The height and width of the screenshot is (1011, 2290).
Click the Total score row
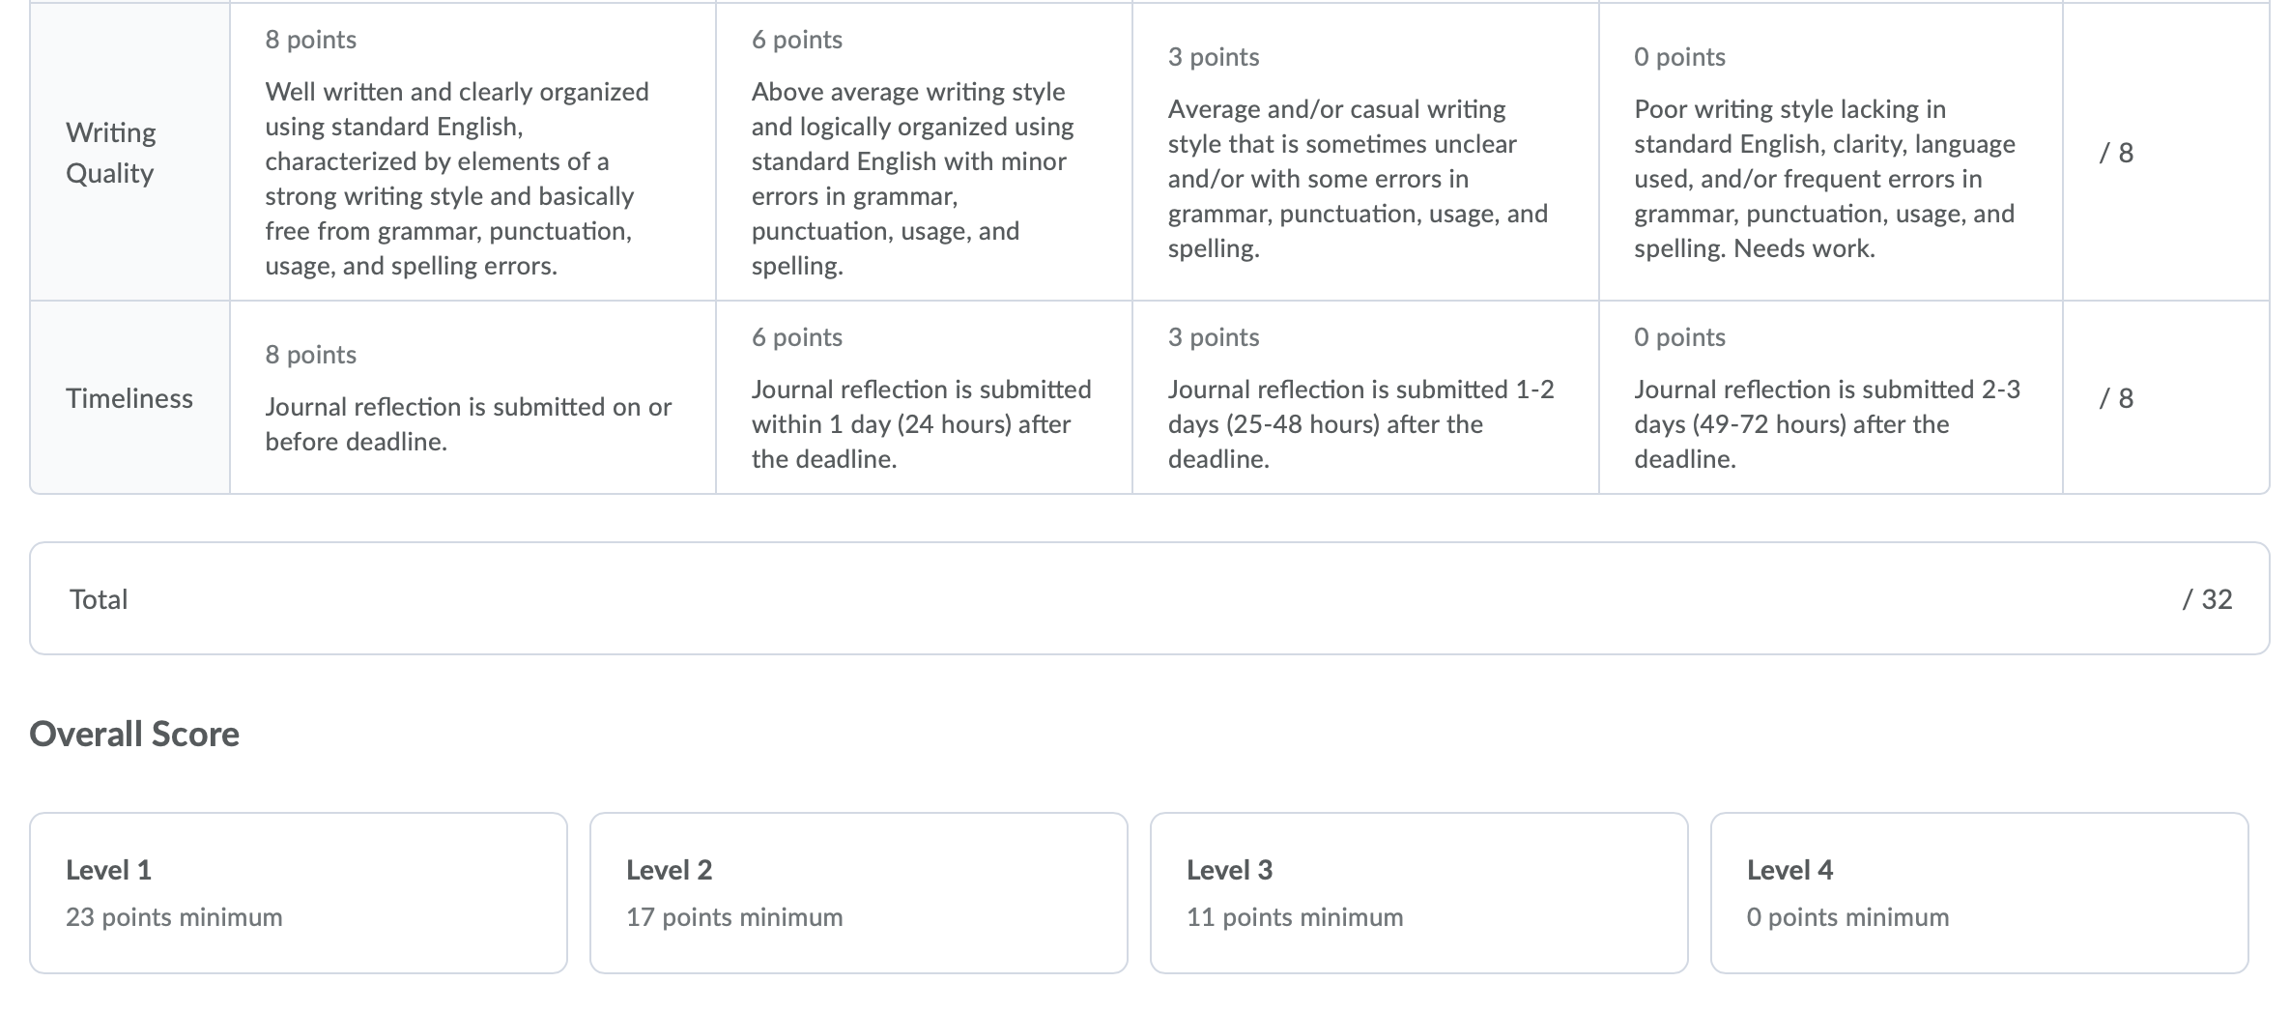coord(1150,598)
